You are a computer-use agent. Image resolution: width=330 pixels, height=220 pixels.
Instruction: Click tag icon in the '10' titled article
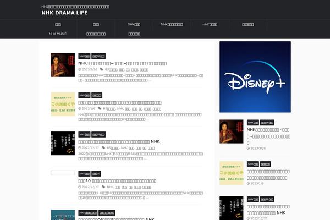pos(103,187)
